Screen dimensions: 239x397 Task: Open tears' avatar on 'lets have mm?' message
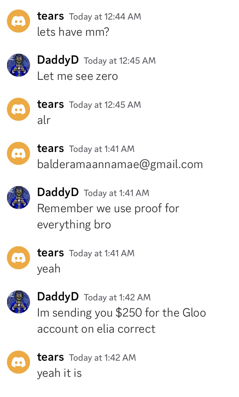coord(18,21)
